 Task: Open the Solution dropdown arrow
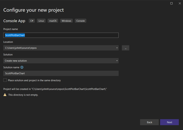click(117, 61)
